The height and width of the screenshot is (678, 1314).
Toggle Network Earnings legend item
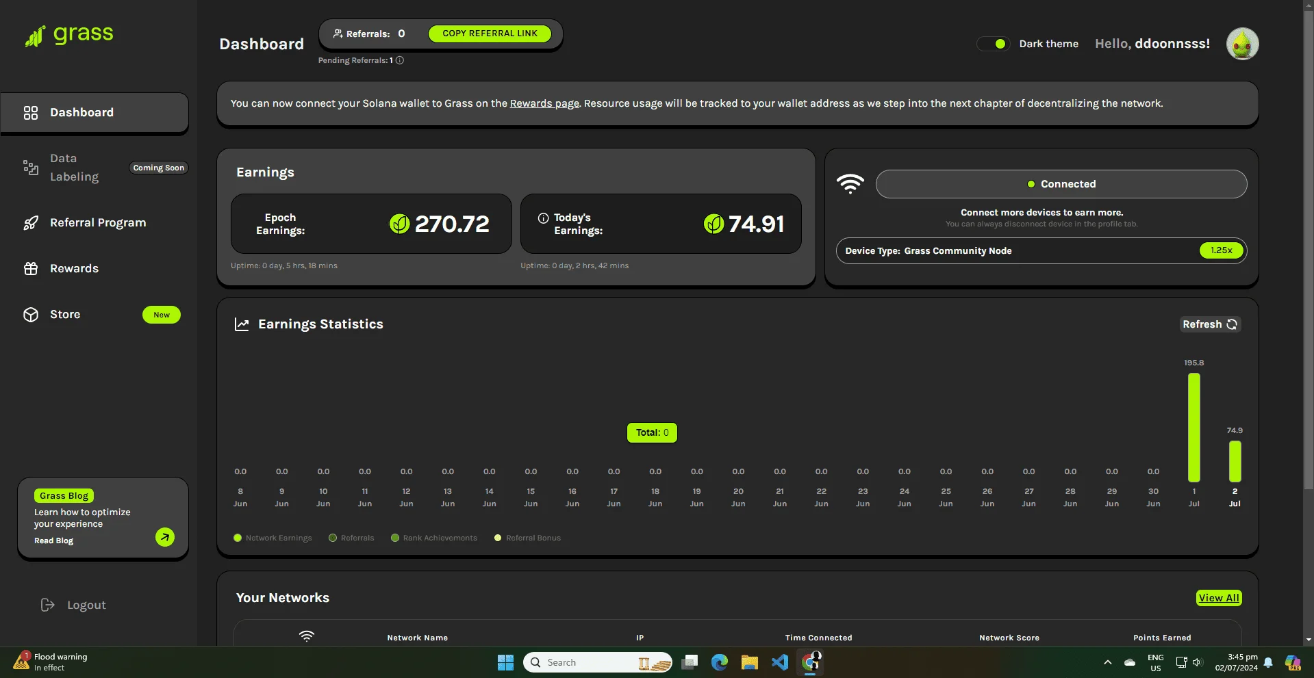point(273,538)
